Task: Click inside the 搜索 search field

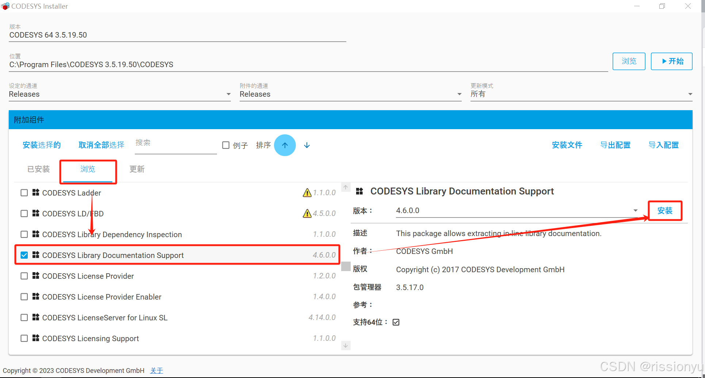Action: tap(175, 143)
